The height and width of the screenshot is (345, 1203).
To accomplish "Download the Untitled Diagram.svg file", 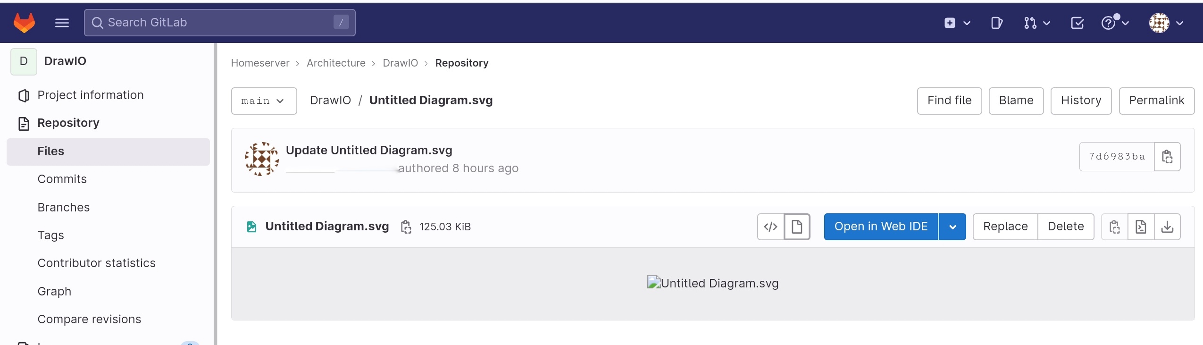I will click(x=1167, y=227).
